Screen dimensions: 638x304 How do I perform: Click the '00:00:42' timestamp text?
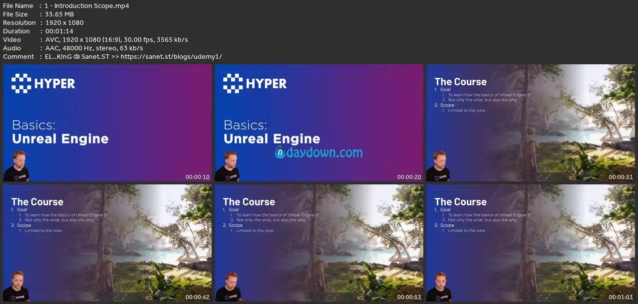[197, 297]
